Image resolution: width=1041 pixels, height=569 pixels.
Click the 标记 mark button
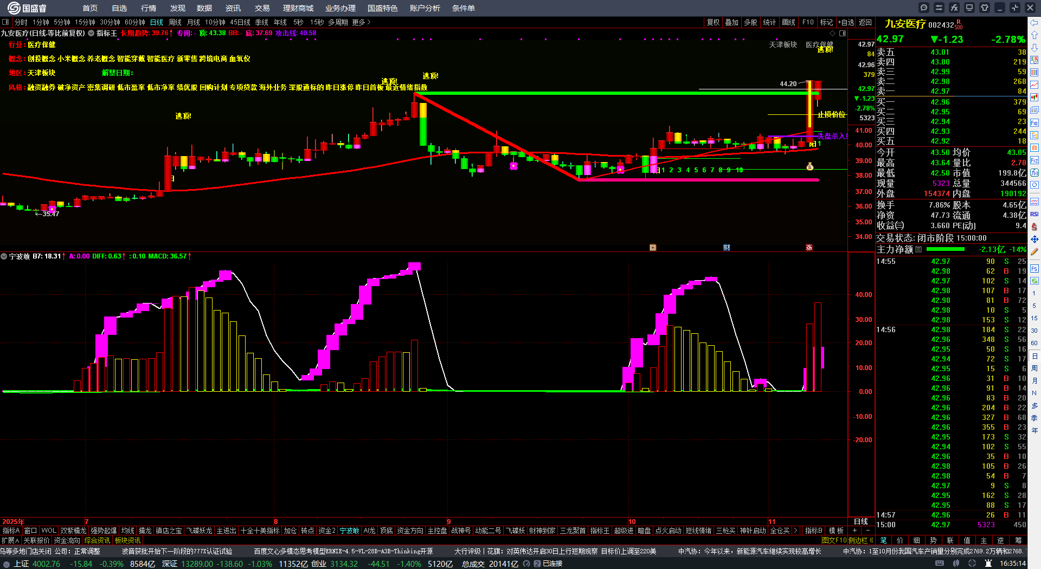(x=826, y=22)
